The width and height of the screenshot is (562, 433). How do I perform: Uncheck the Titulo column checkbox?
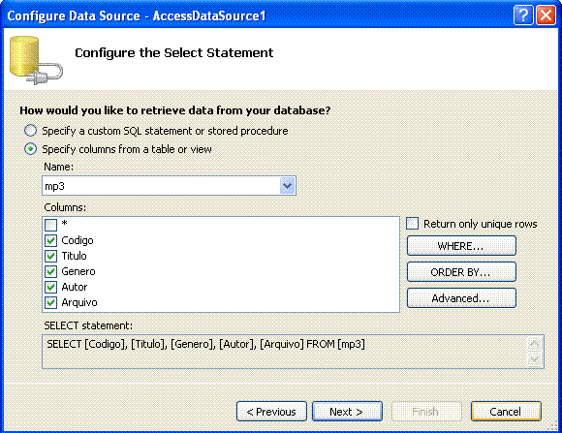pyautogui.click(x=51, y=256)
